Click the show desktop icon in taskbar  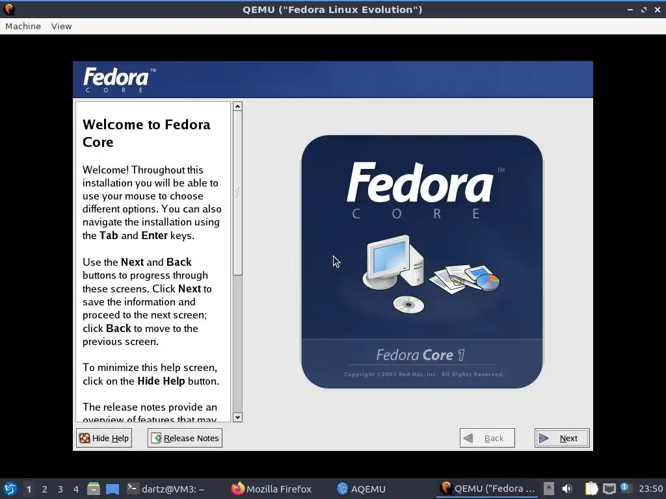(x=113, y=489)
